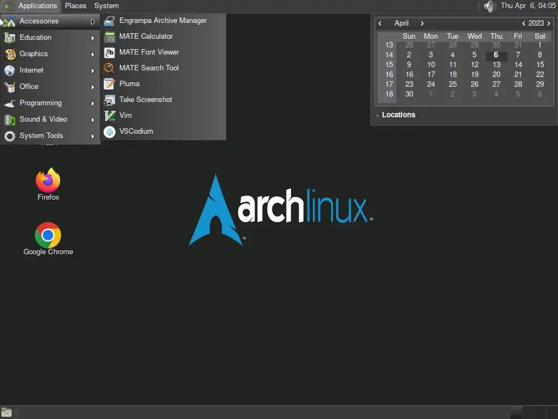Select April 30 in the calendar
The width and height of the screenshot is (558, 419).
[x=409, y=94]
